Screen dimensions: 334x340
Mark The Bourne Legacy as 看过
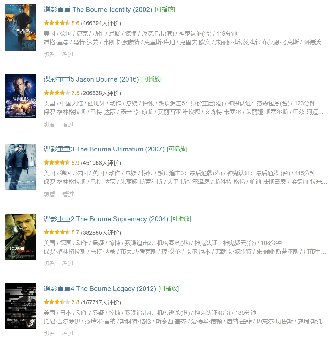click(68, 334)
